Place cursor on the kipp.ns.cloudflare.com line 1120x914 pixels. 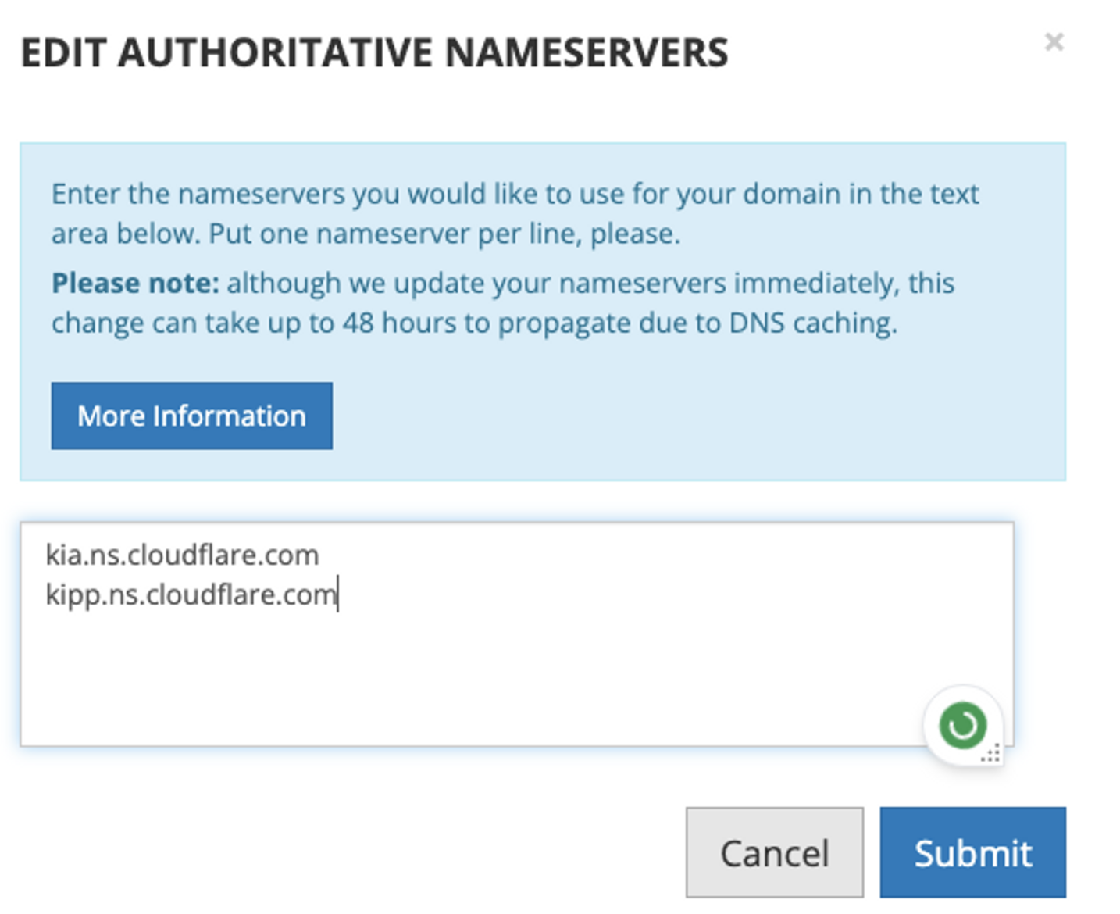pyautogui.click(x=191, y=595)
